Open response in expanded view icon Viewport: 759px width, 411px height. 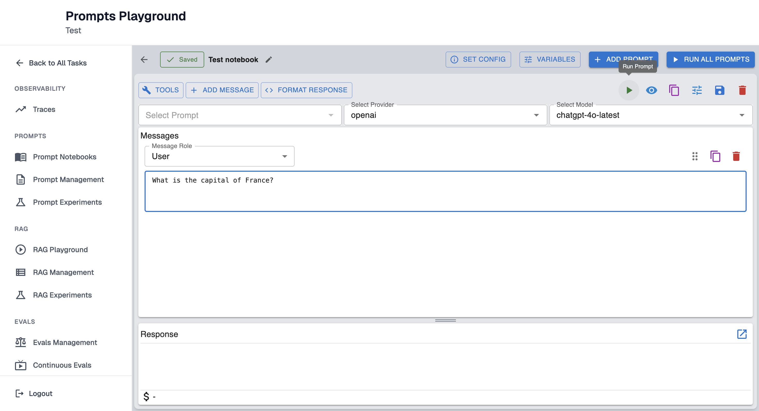click(741, 334)
